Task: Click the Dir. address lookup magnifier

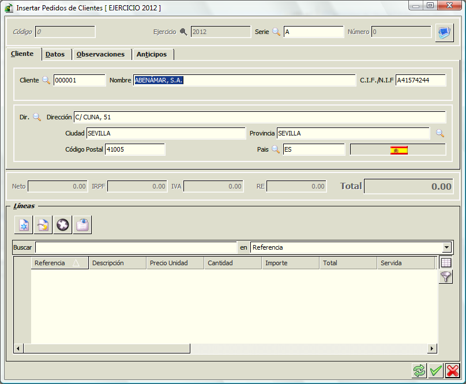Action: [37, 117]
